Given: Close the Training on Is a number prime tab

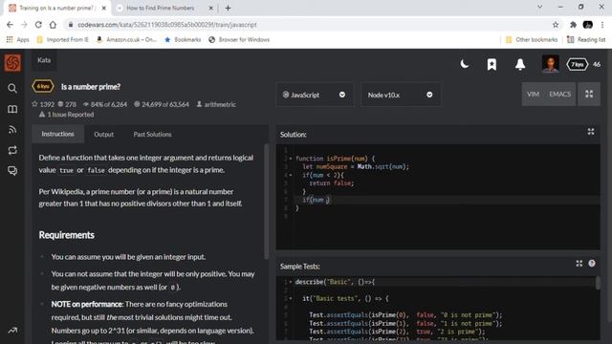Looking at the screenshot, I should point(104,8).
